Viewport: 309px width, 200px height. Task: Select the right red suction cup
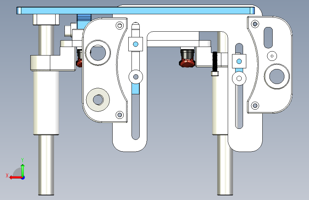tap(187, 63)
